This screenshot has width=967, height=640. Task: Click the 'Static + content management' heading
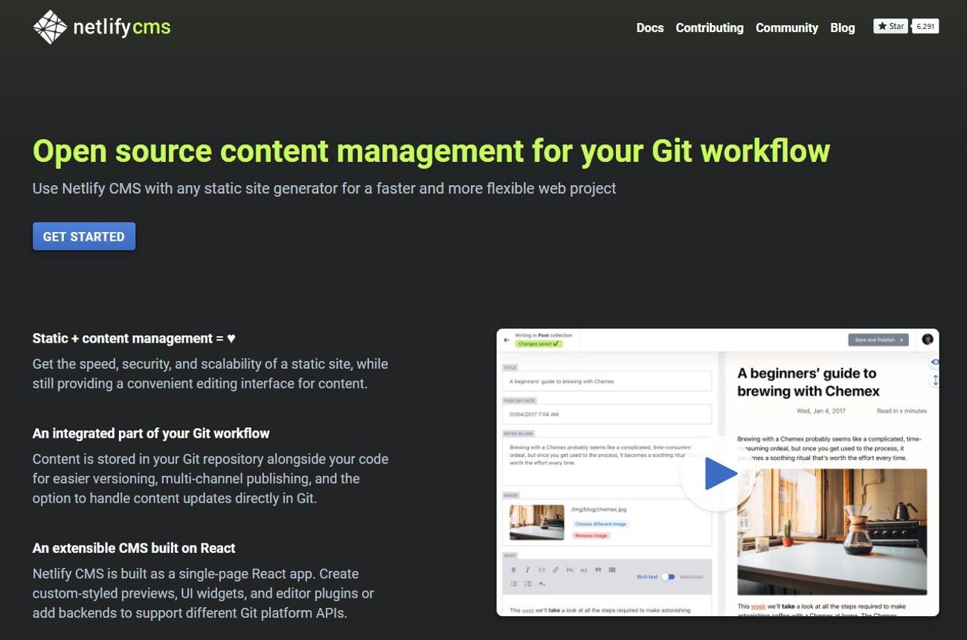click(x=134, y=338)
